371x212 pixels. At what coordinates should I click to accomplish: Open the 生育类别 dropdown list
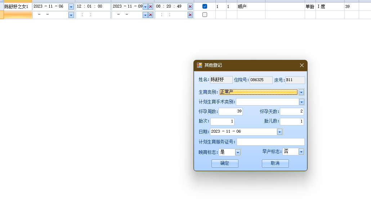pyautogui.click(x=301, y=92)
